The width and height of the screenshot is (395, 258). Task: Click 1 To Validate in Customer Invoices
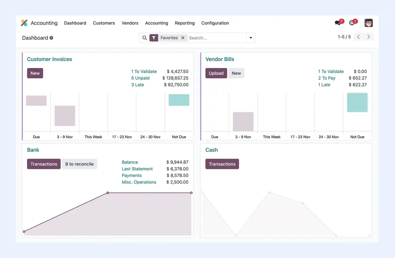pyautogui.click(x=144, y=71)
